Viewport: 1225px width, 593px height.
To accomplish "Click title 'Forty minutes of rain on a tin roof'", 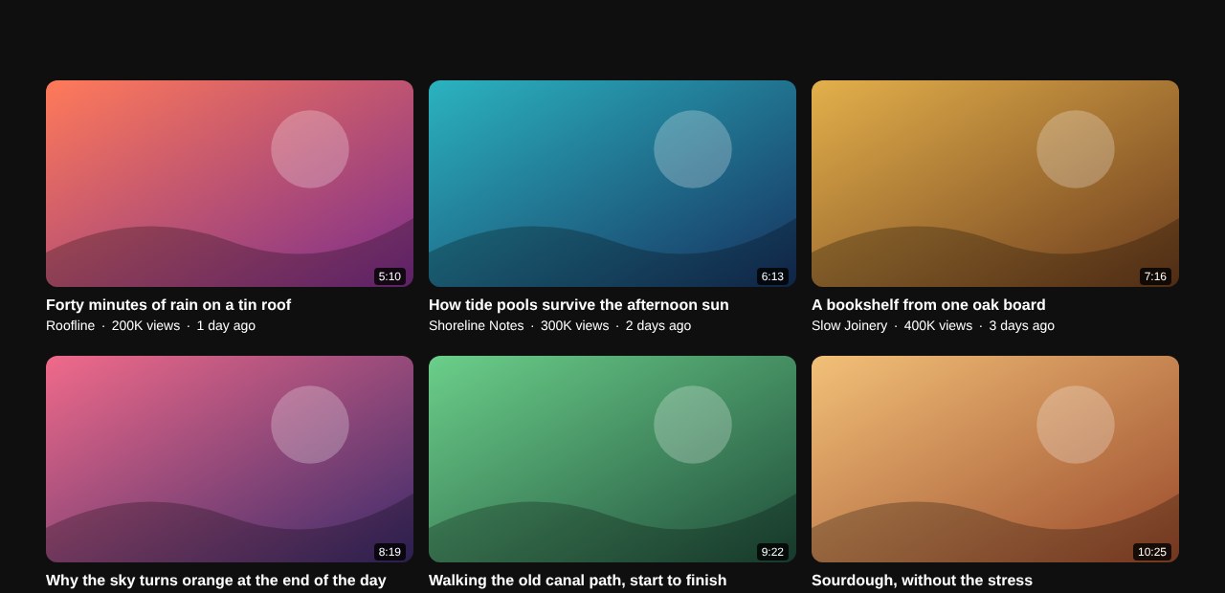I will (168, 305).
